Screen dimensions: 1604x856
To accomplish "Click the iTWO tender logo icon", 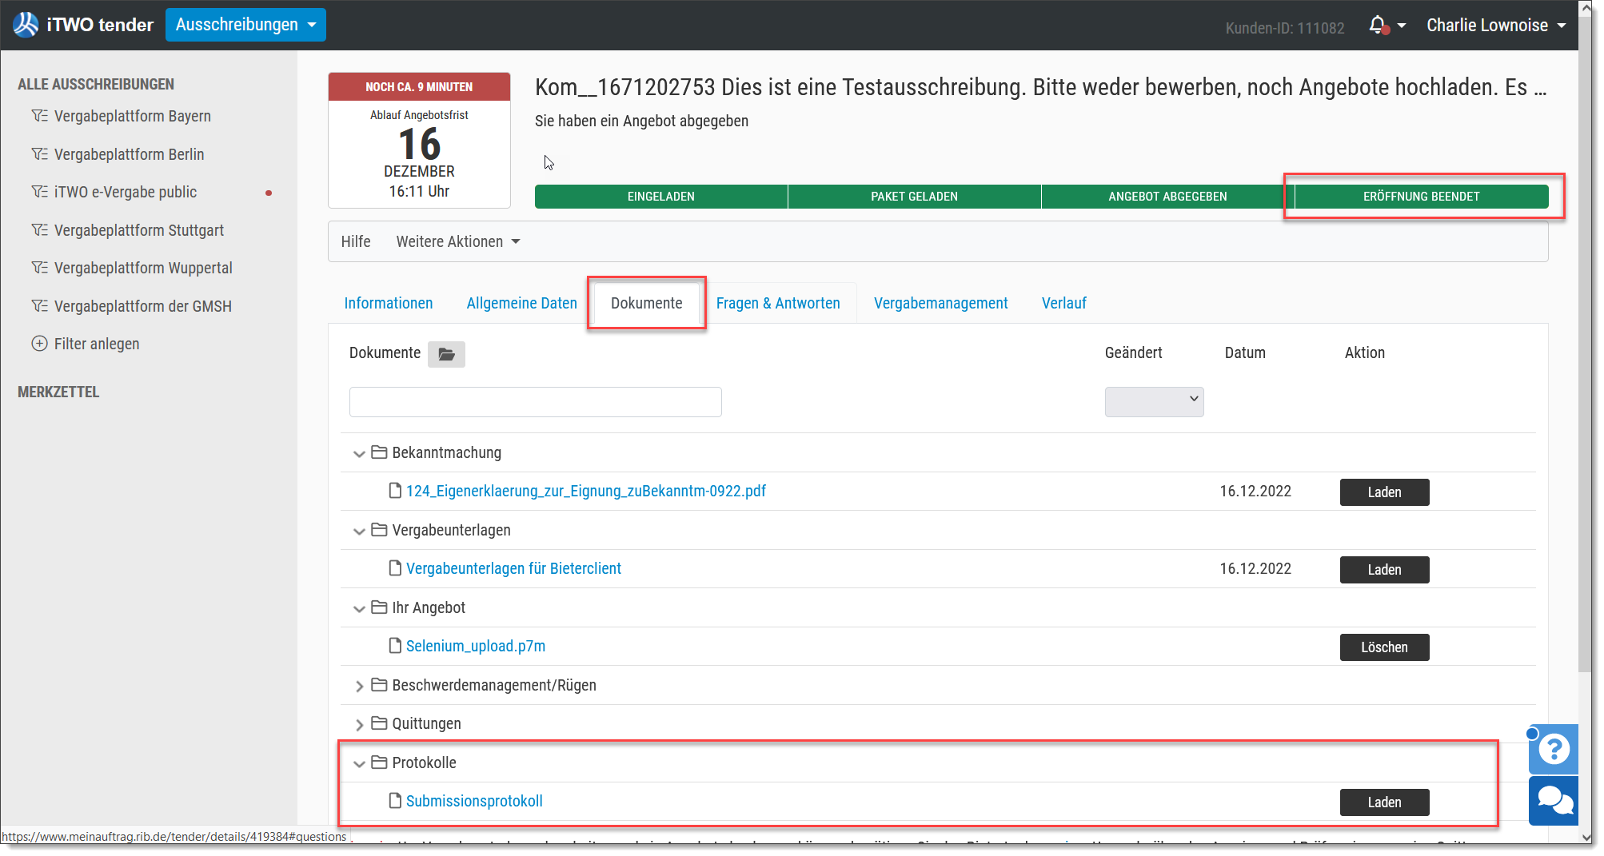I will tap(26, 25).
